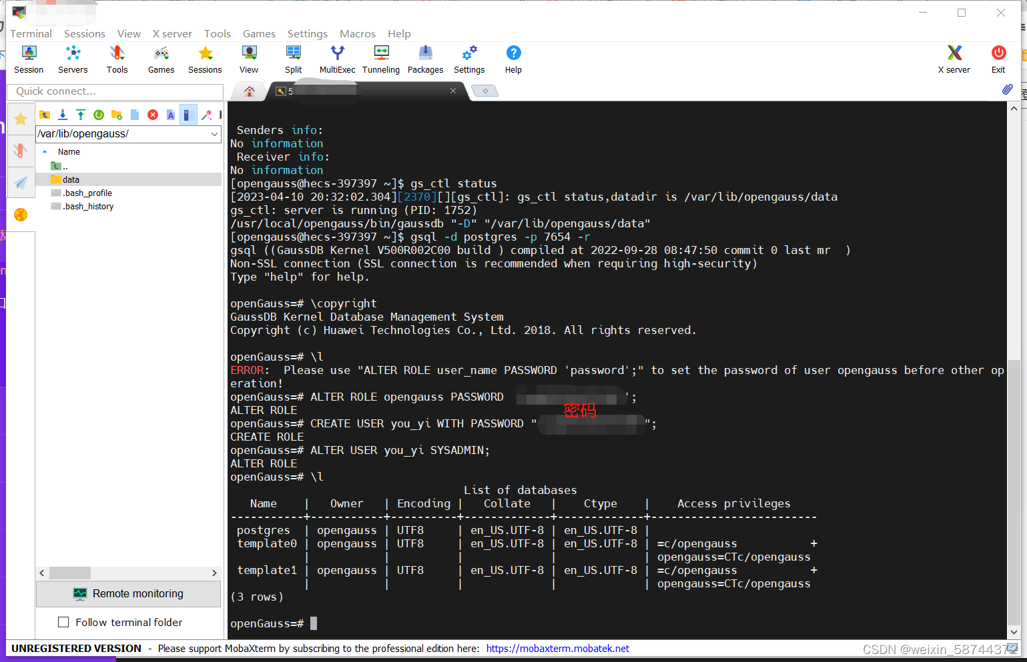Toggle the SFTP panel view mode icon

(188, 115)
